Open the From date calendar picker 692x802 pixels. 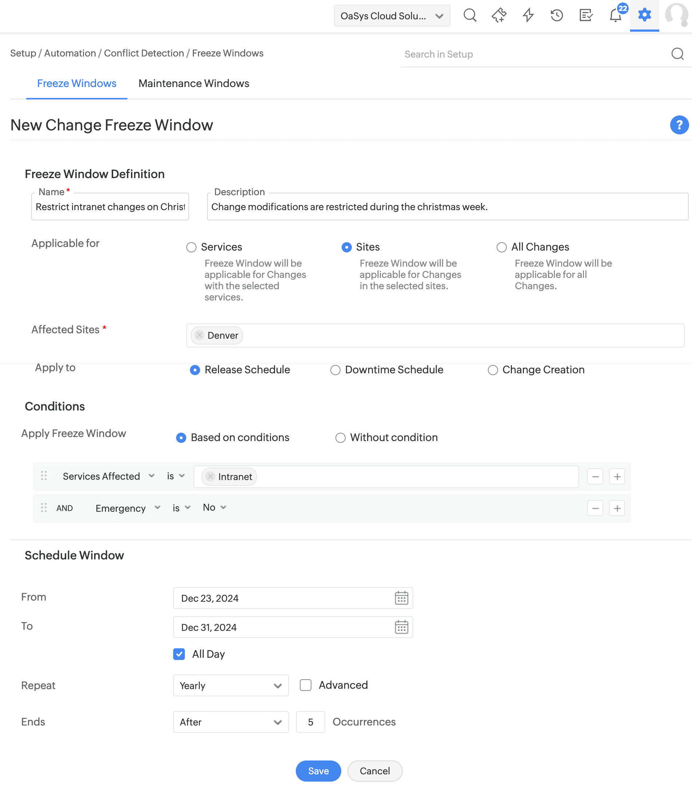[401, 598]
